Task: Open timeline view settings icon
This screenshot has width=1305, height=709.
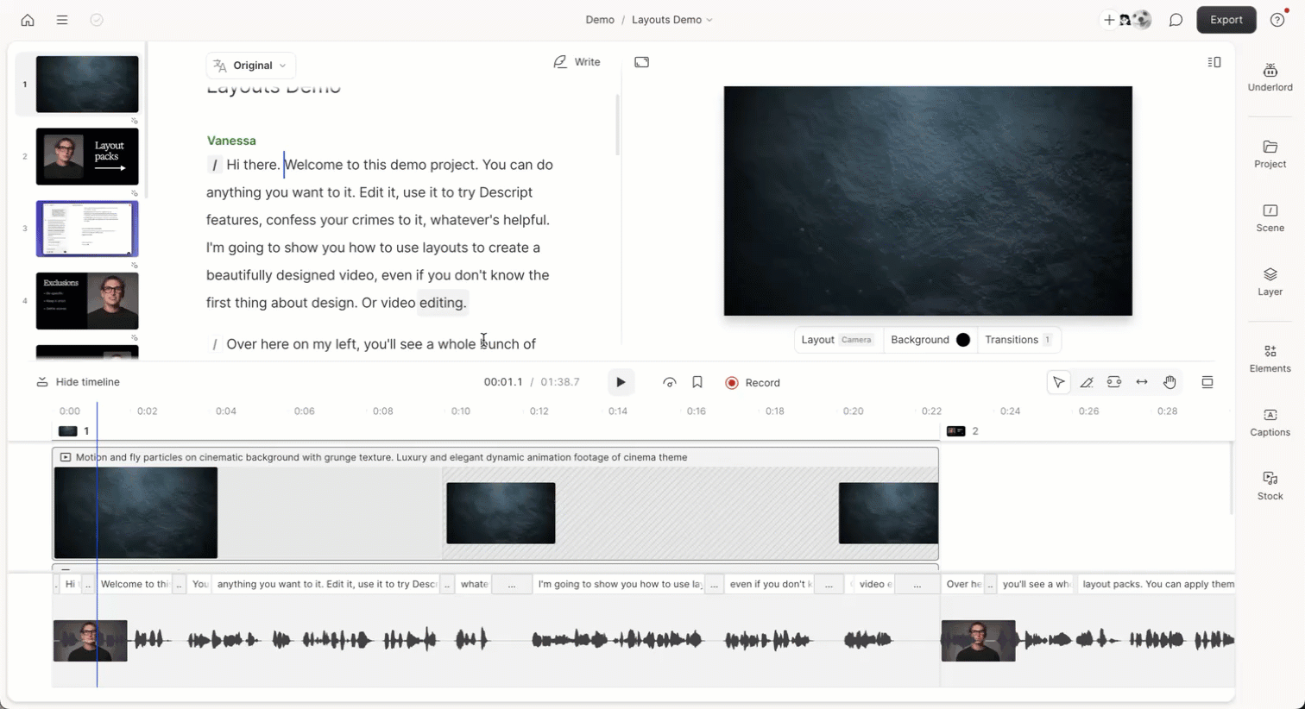Action: [1207, 382]
